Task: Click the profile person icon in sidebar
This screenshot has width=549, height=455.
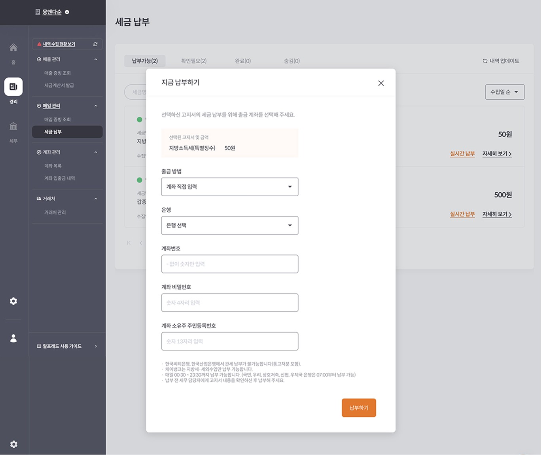Action: pos(13,338)
